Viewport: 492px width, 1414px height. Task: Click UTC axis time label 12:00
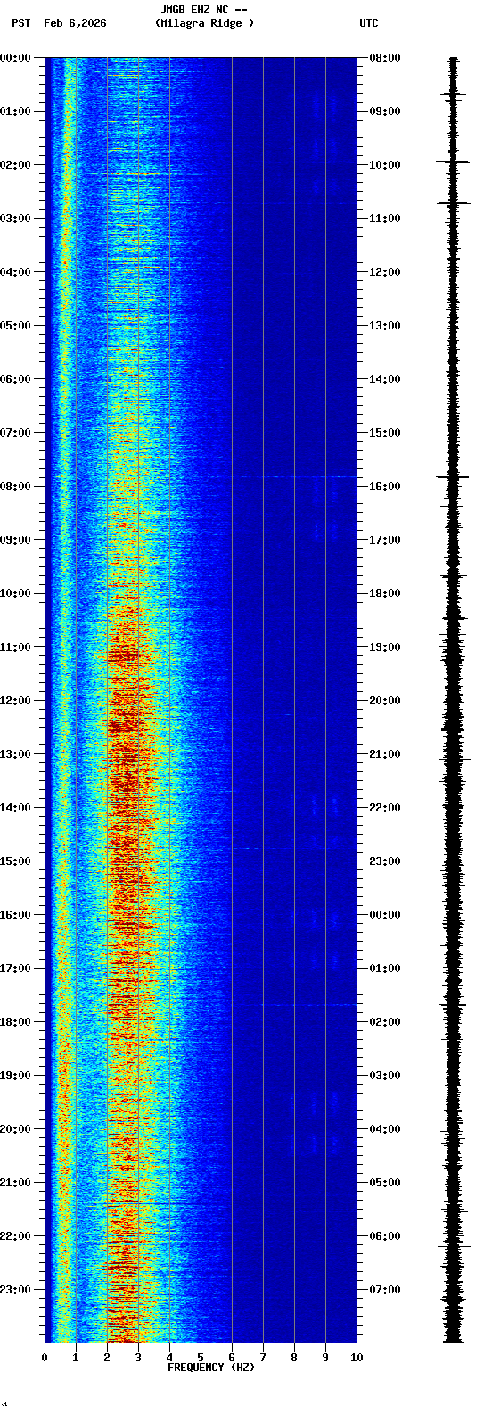[x=385, y=272]
